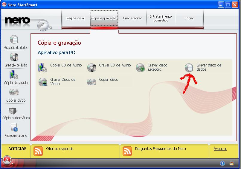Click the Gravar disco jukebox icon

click(140, 68)
